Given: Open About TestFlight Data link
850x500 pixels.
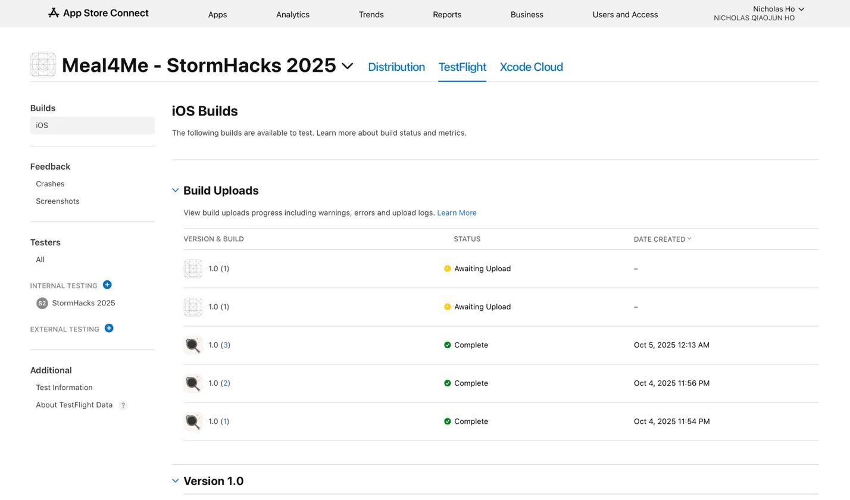Looking at the screenshot, I should [x=74, y=405].
